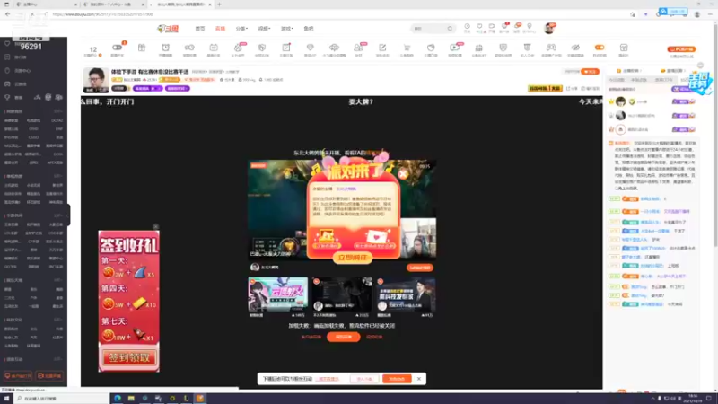718x404 pixels.
Task: Close the party popup with its X button
Action: pyautogui.click(x=402, y=174)
